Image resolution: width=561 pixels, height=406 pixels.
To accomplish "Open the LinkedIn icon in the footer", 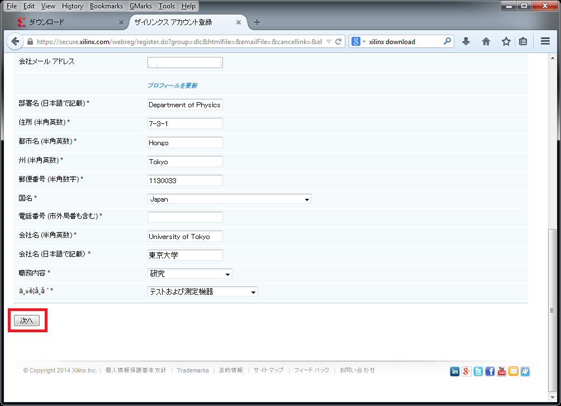I will tap(455, 371).
